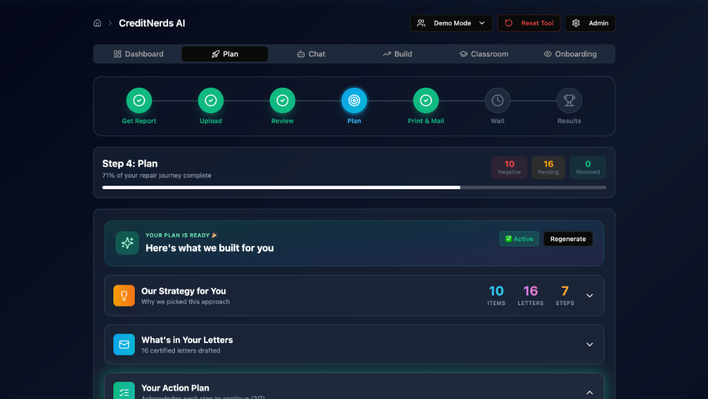
Task: Click the CreditNerds AI breadcrumb title
Action: [151, 23]
